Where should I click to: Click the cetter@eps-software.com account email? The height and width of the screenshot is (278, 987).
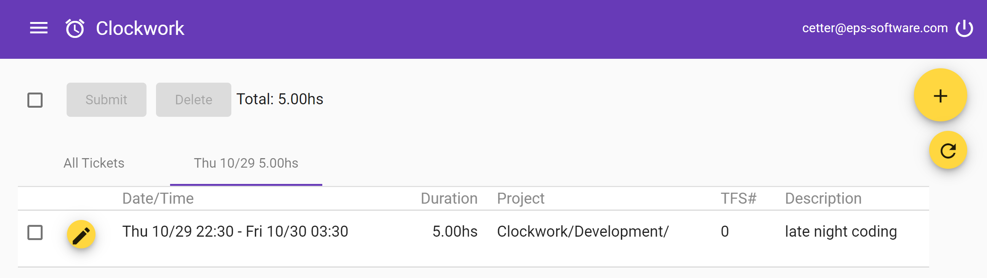pyautogui.click(x=875, y=28)
